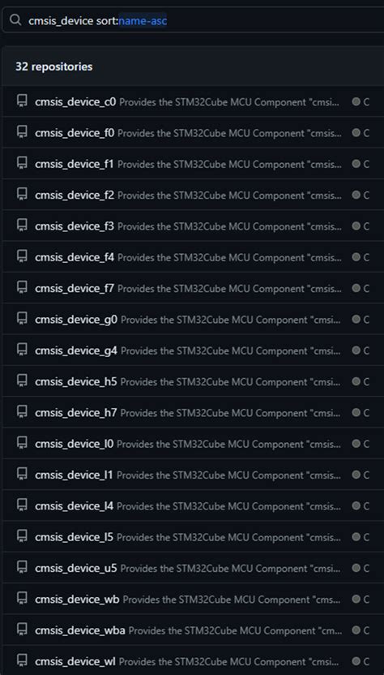The image size is (384, 675).
Task: Open the cmsis_device_h5 repository
Action: [x=76, y=381]
